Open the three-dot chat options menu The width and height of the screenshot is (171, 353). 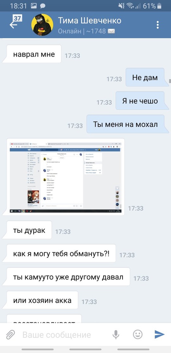(x=158, y=25)
